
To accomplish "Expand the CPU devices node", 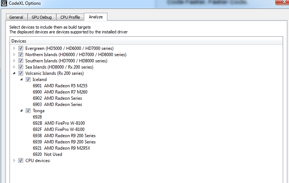I will [14, 161].
